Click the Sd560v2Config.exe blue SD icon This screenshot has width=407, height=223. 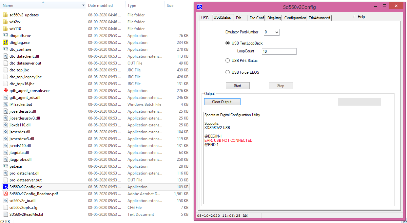tap(5, 187)
